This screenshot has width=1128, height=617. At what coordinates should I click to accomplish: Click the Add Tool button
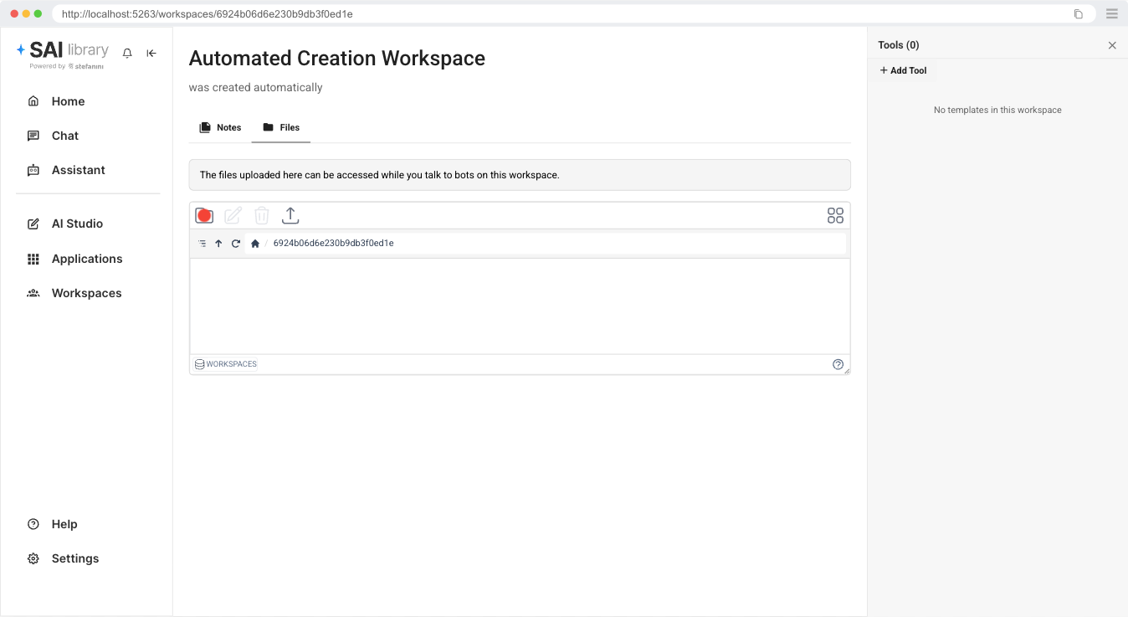[x=903, y=70]
